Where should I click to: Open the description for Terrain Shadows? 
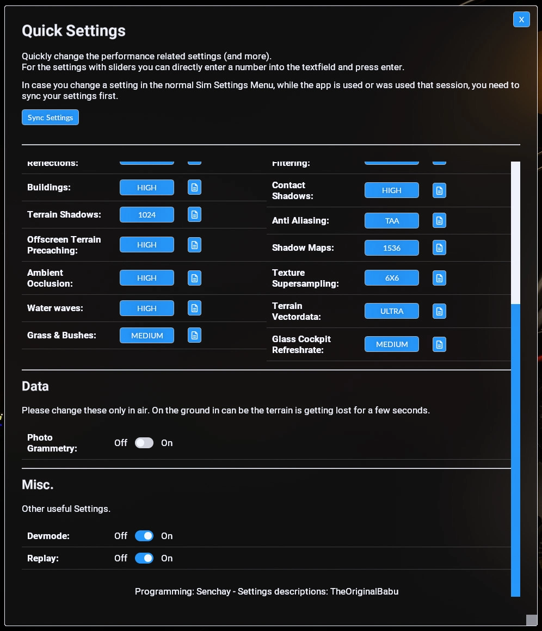[194, 214]
